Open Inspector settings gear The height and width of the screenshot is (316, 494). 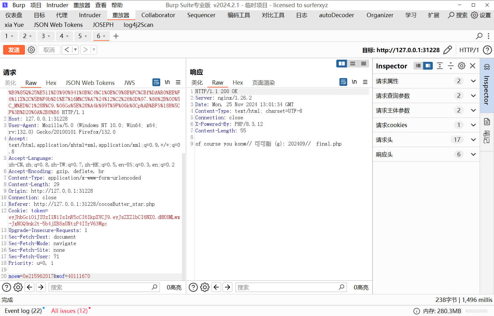(x=462, y=66)
